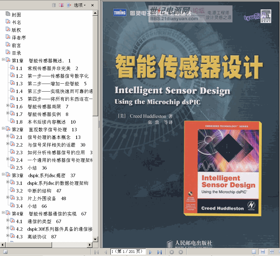Expand the 2.4 通用的传感器信号处理架构 node

tap(8, 159)
